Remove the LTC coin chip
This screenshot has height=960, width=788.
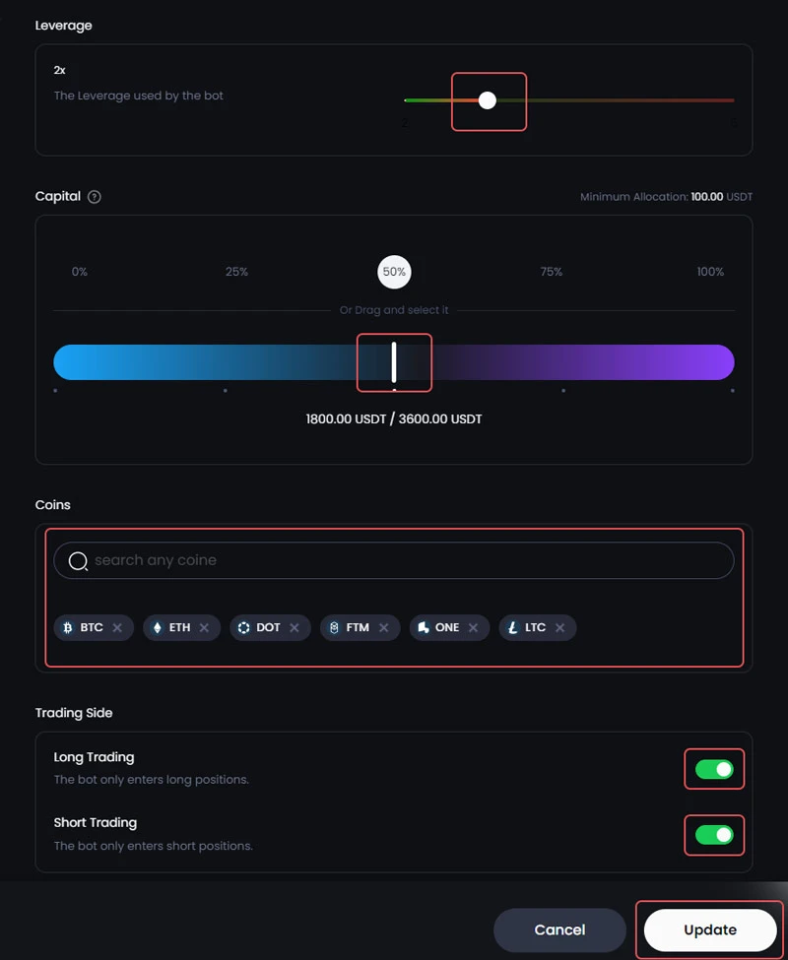tap(560, 627)
